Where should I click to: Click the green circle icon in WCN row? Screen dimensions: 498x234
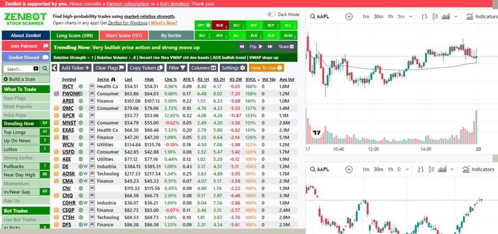pos(81,145)
